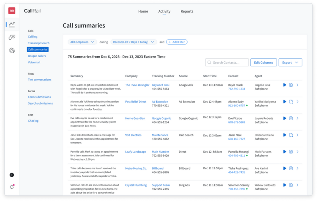Open the Keyword Pool tracking number link

click(x=161, y=85)
